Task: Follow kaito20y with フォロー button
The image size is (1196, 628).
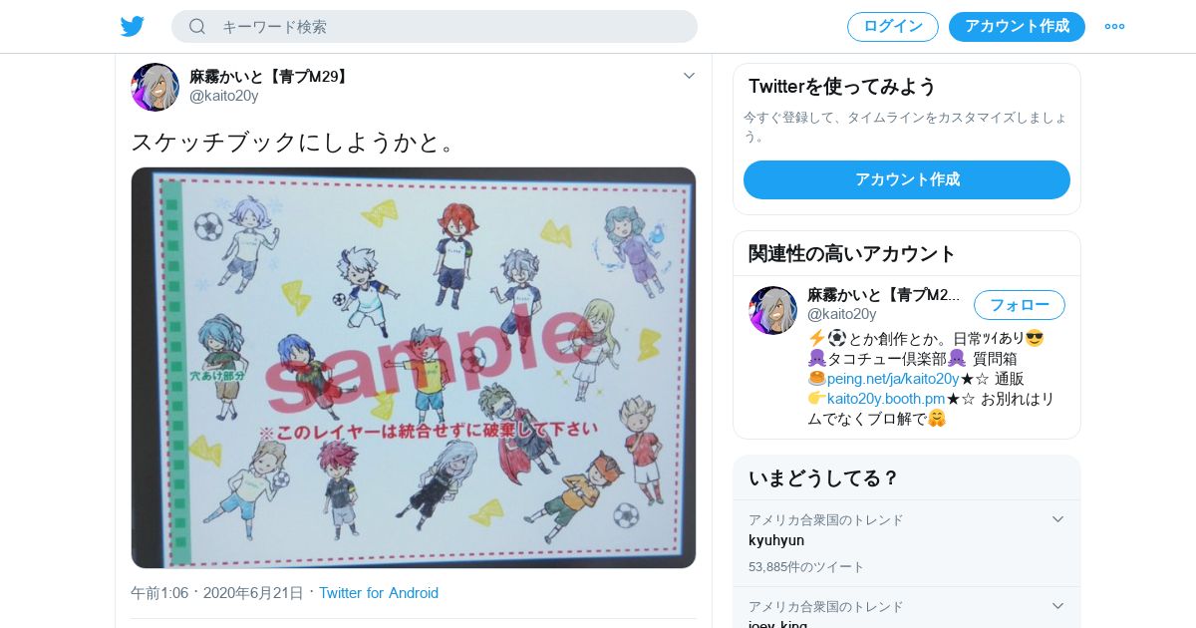Action: 1020,305
